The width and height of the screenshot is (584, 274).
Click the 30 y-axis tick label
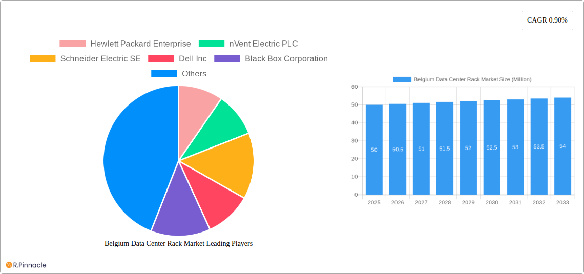point(354,141)
